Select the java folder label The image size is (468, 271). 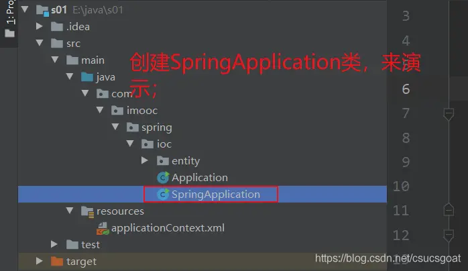tap(106, 77)
